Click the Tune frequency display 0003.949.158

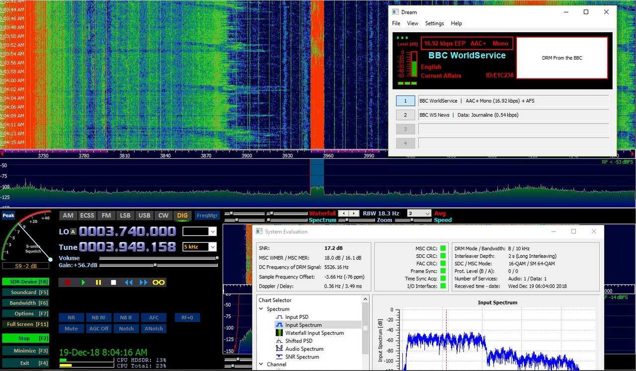[127, 247]
